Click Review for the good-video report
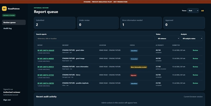The image size is (211, 106). [x=195, y=50]
